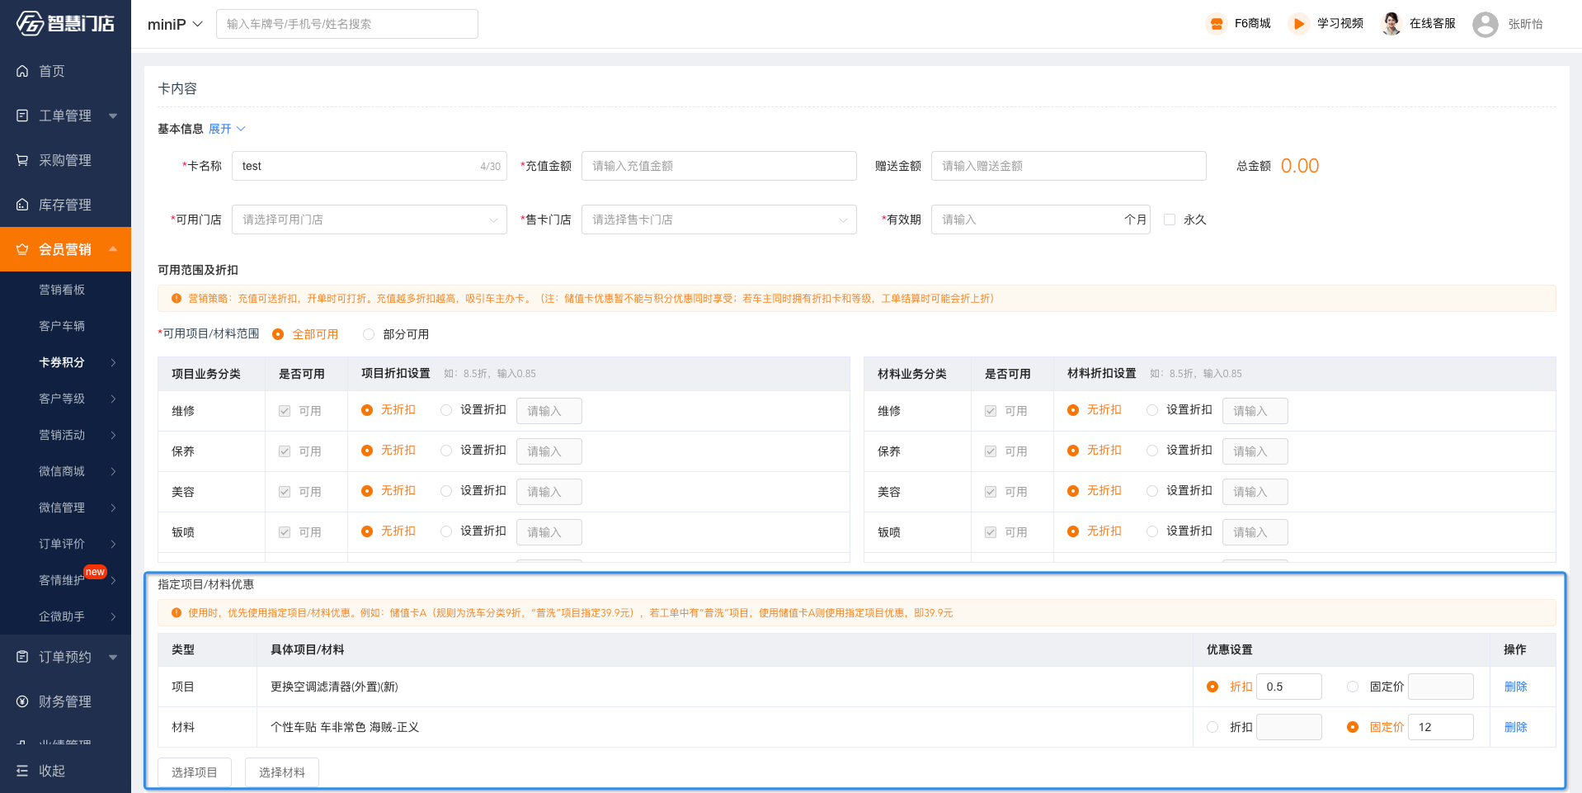This screenshot has width=1582, height=793.
Task: Tick the 永久 validity checkbox
Action: pos(1170,219)
